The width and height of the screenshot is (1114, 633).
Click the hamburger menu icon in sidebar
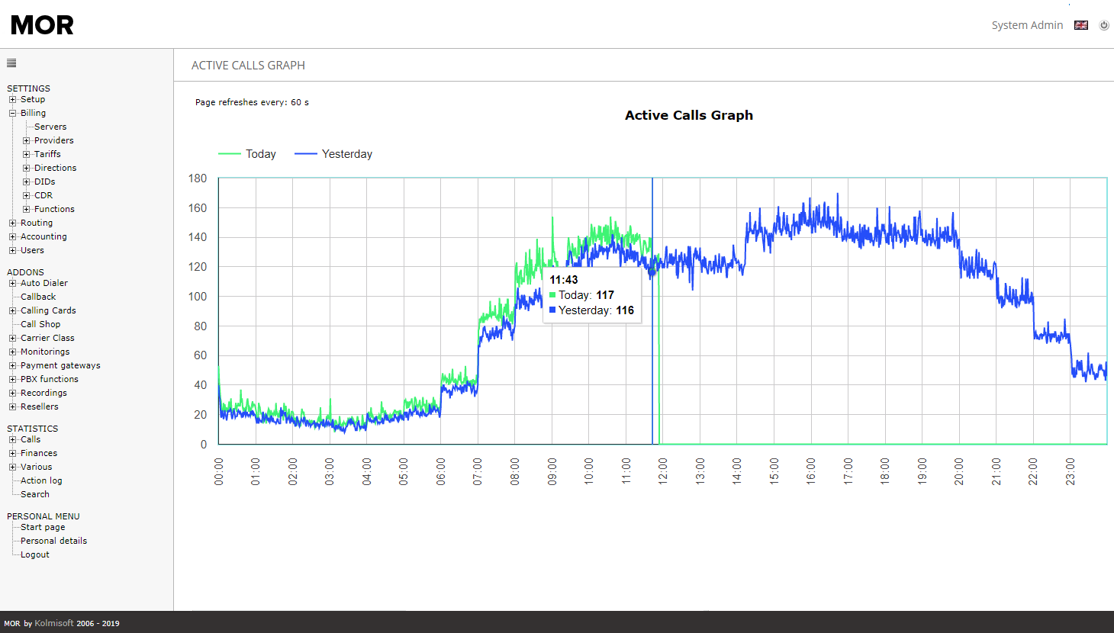coord(11,63)
